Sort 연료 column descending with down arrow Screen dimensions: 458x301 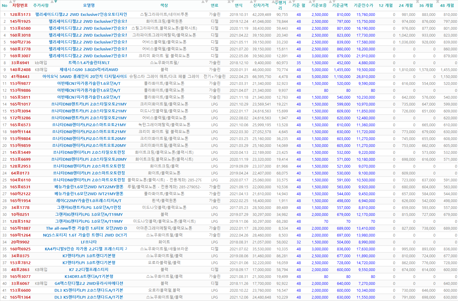click(207, 2)
